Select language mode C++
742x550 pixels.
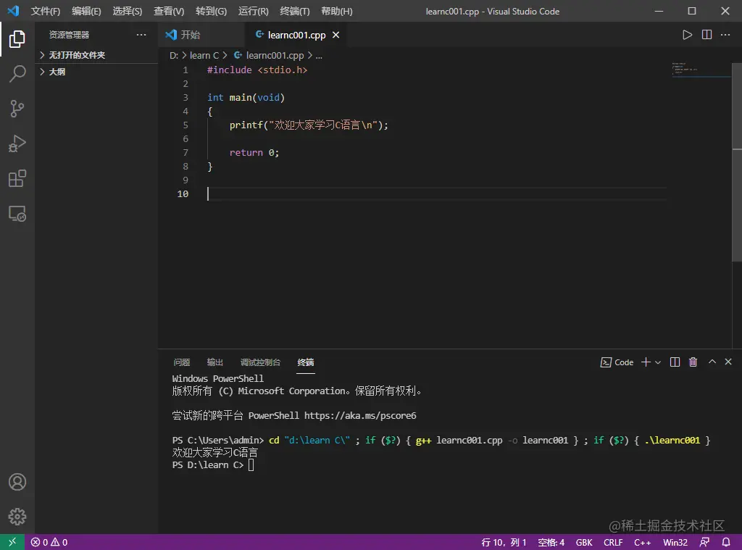coord(642,543)
